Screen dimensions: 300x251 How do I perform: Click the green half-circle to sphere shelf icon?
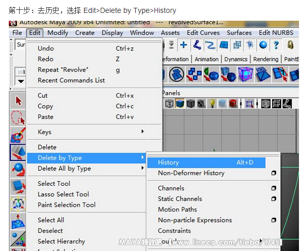[x=211, y=74]
